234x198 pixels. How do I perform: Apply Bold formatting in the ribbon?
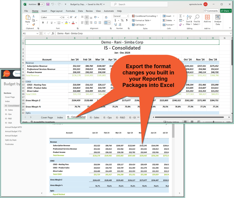click(x=43, y=23)
